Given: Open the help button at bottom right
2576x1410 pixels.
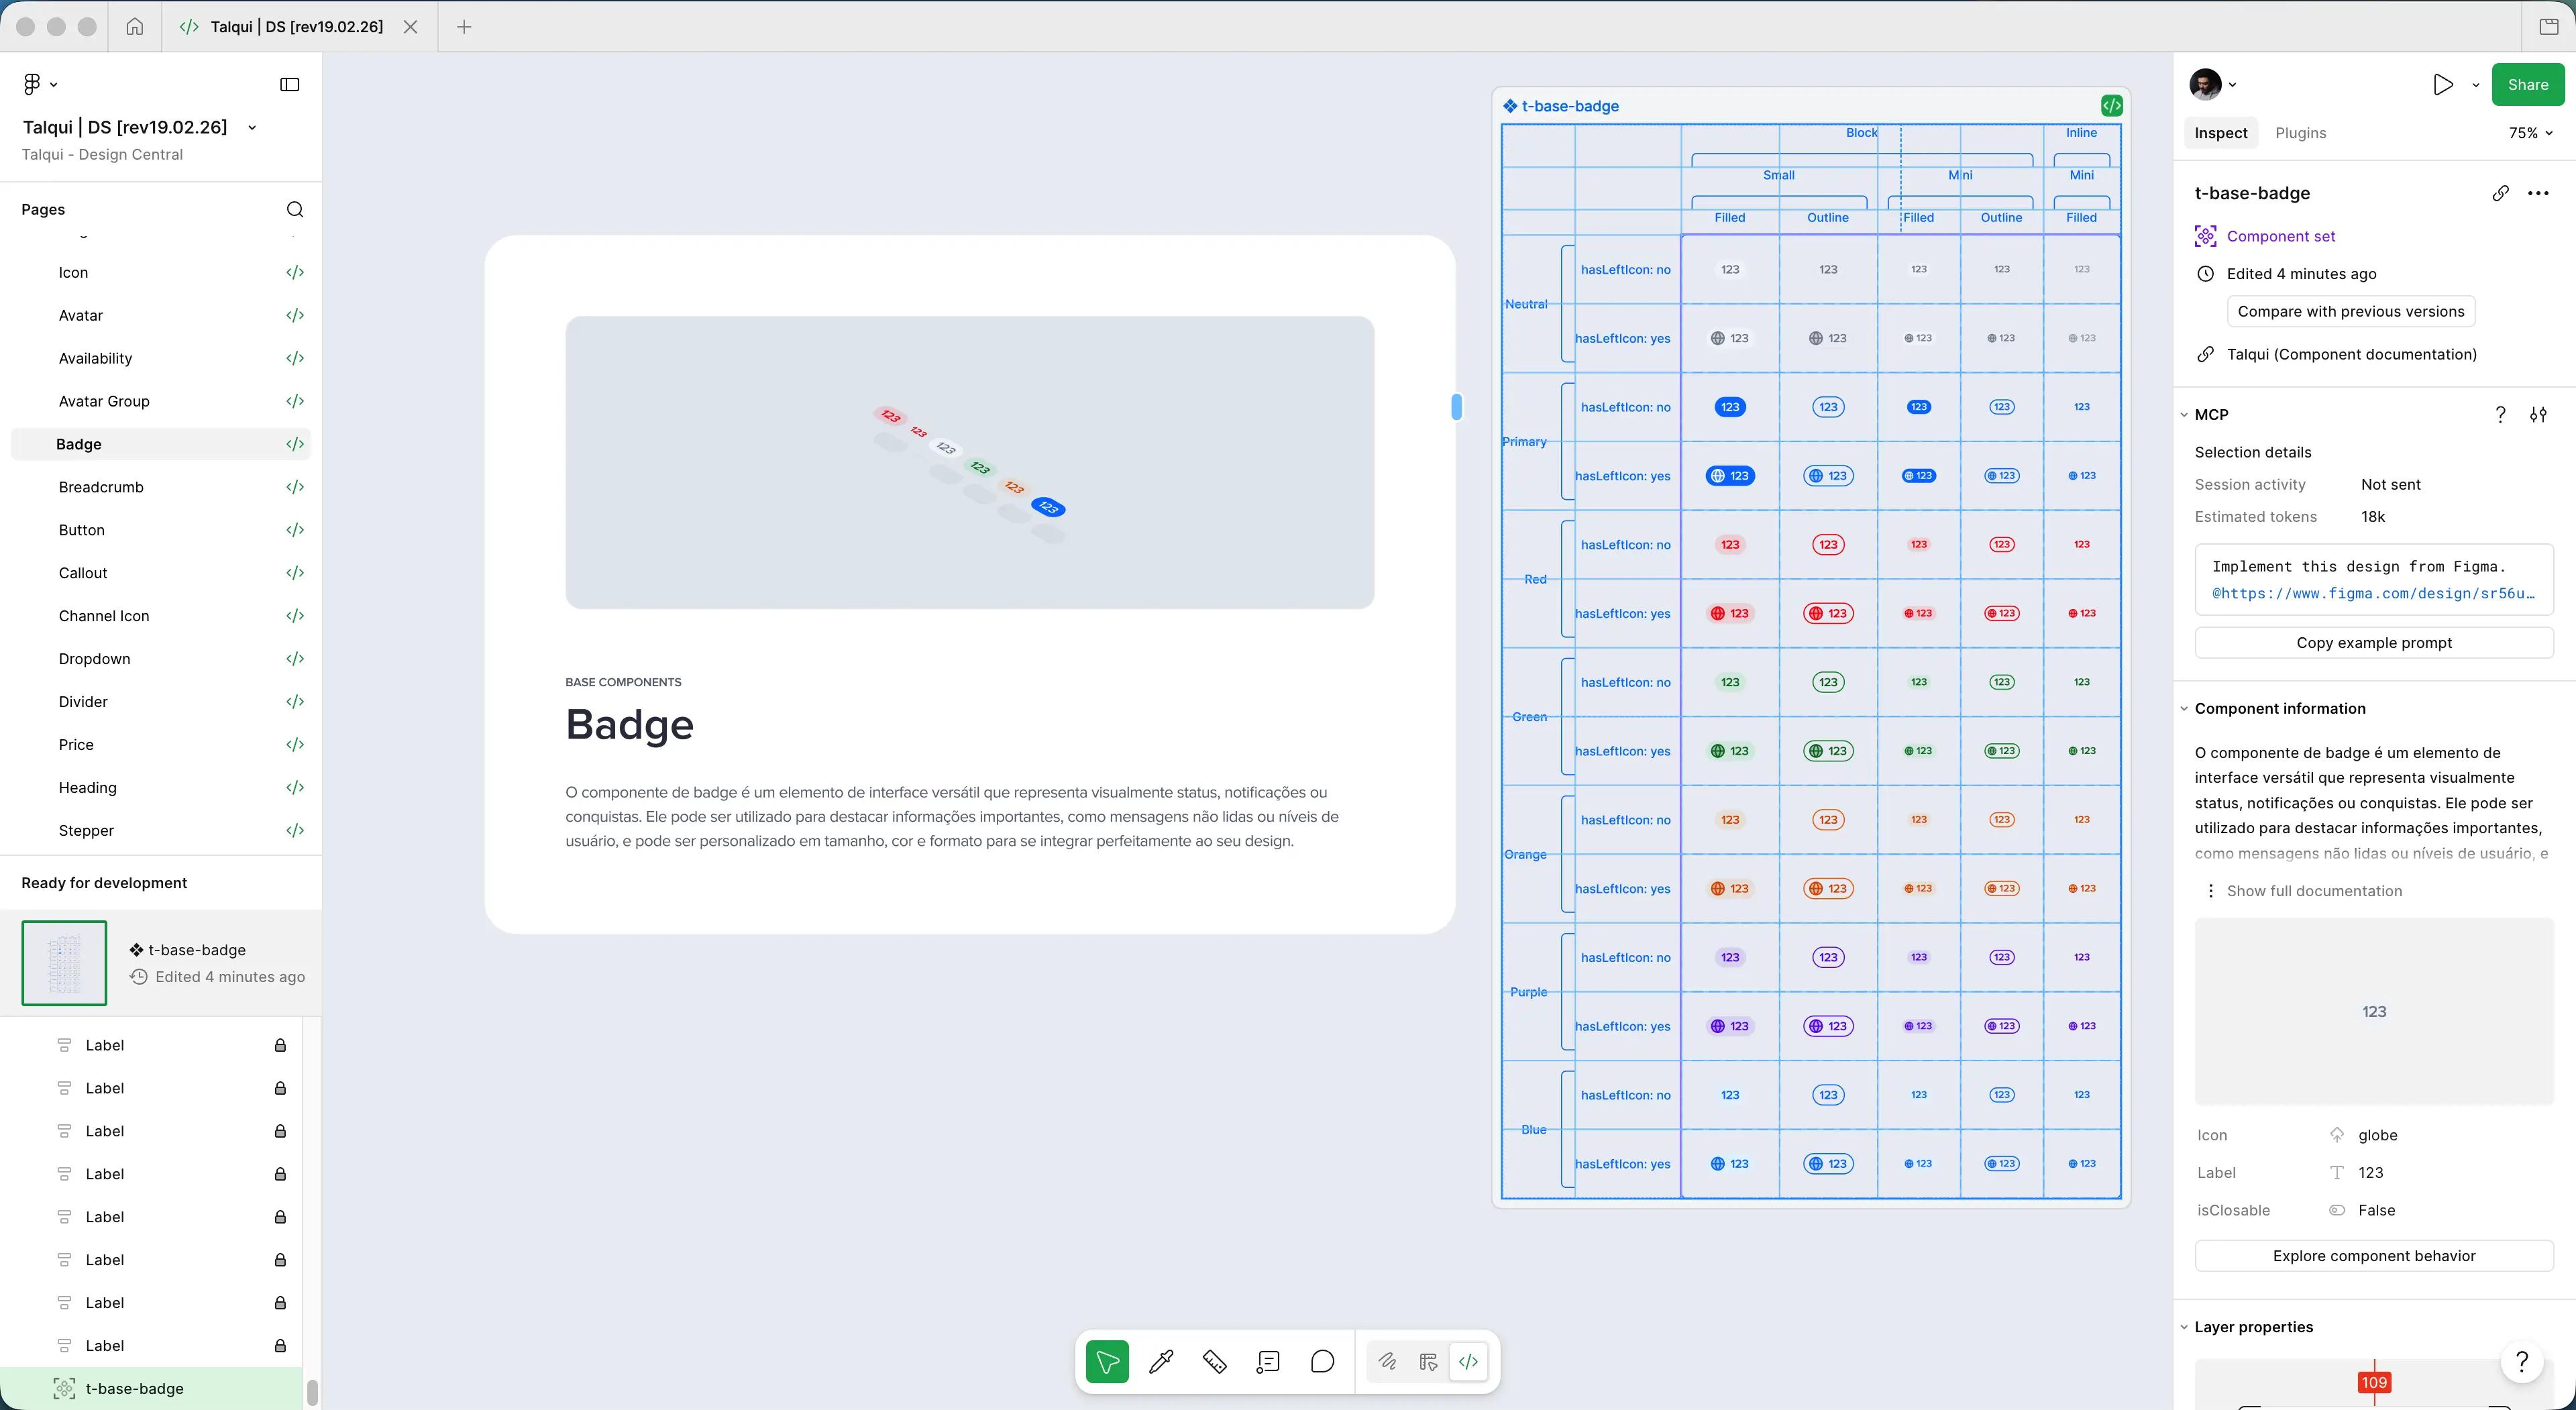Looking at the screenshot, I should [2522, 1361].
